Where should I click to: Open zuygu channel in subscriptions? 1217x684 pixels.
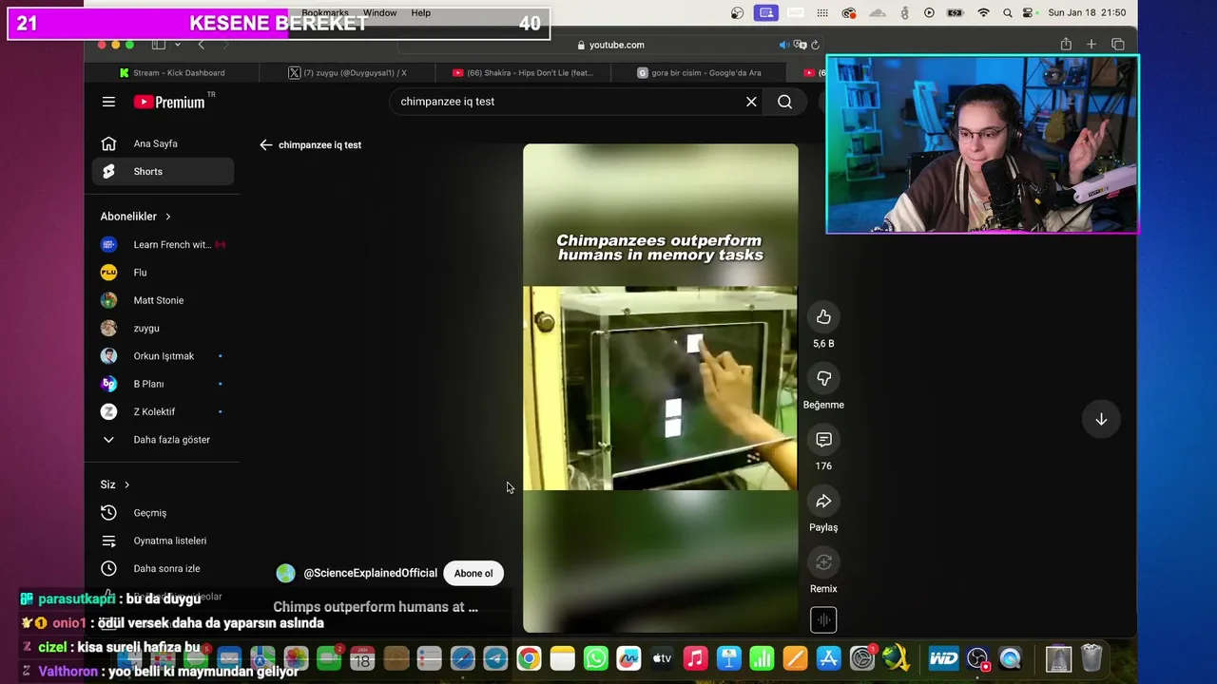[x=163, y=328]
